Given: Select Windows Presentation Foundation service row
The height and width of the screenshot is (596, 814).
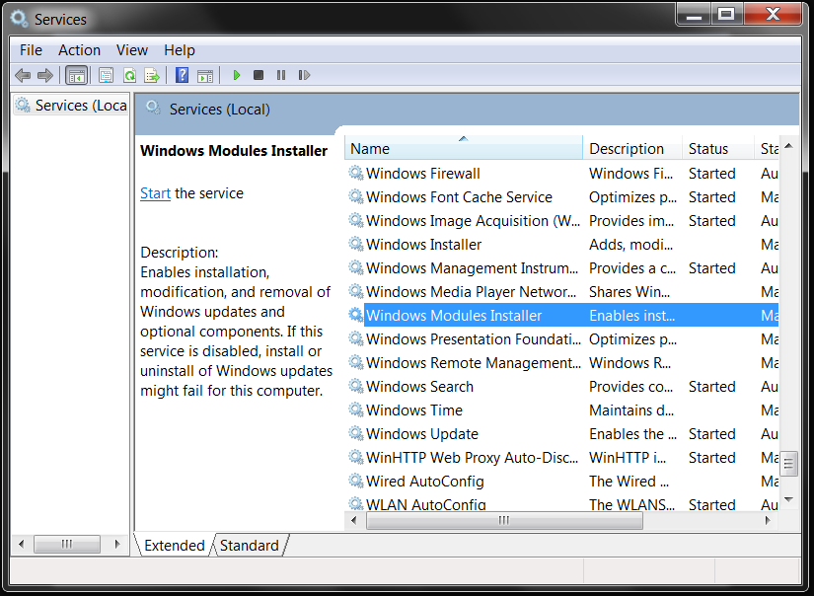Looking at the screenshot, I should click(561, 339).
